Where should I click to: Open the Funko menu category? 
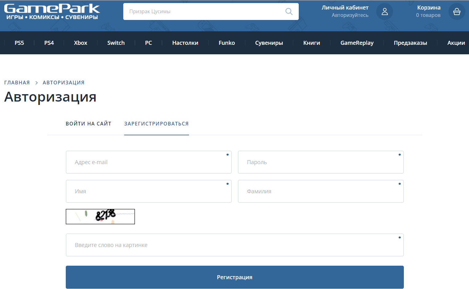pos(227,43)
